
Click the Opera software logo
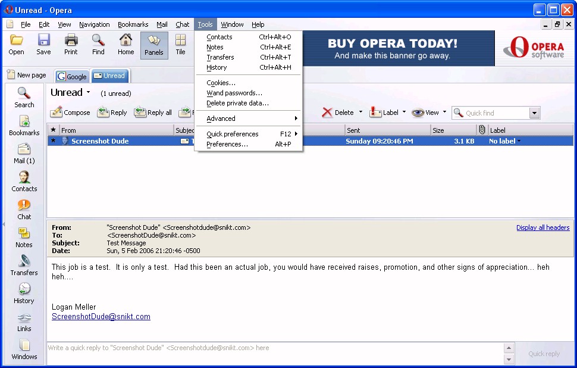pos(534,48)
